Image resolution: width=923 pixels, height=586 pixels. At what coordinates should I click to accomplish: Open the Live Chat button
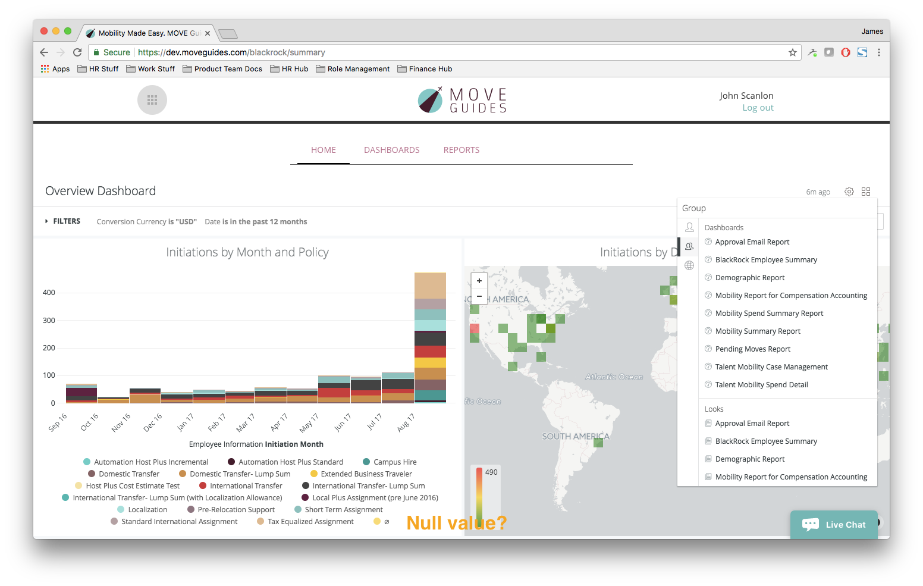[834, 525]
